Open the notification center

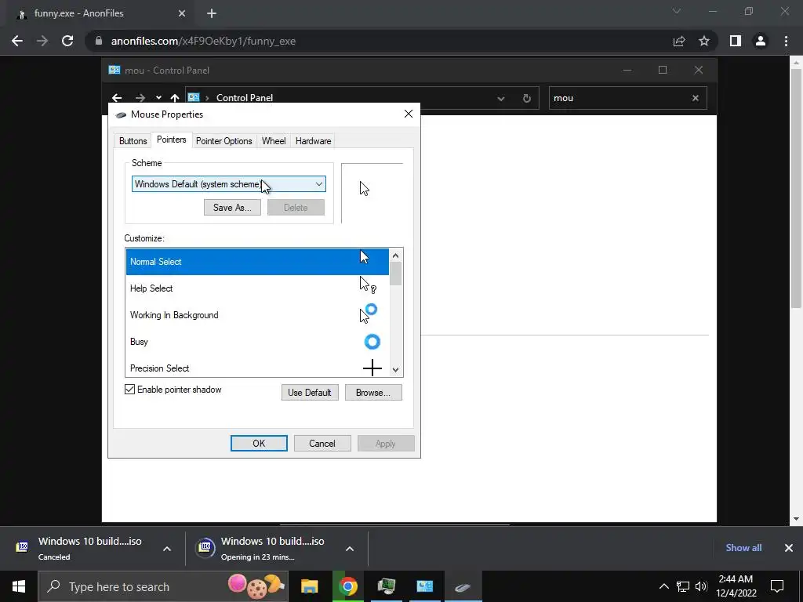[777, 586]
